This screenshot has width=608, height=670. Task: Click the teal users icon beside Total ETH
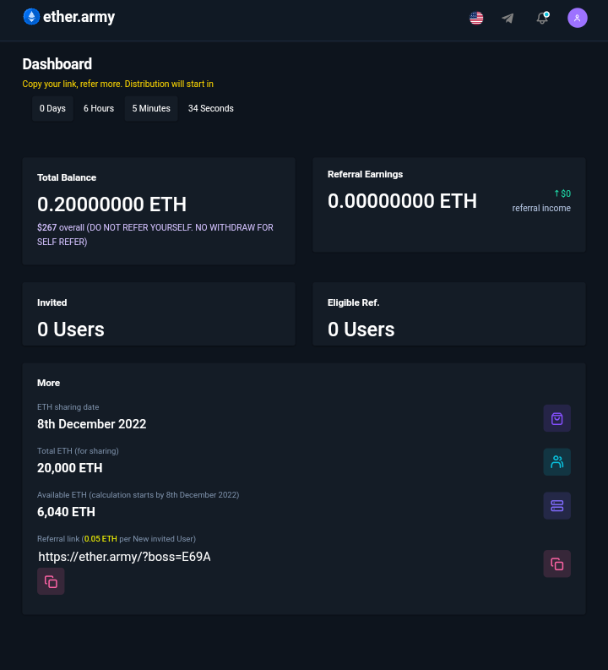556,462
